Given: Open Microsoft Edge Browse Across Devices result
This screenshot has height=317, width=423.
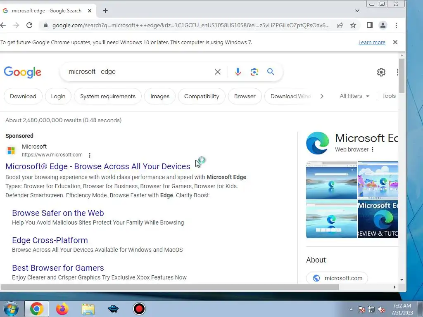Looking at the screenshot, I should tap(97, 166).
